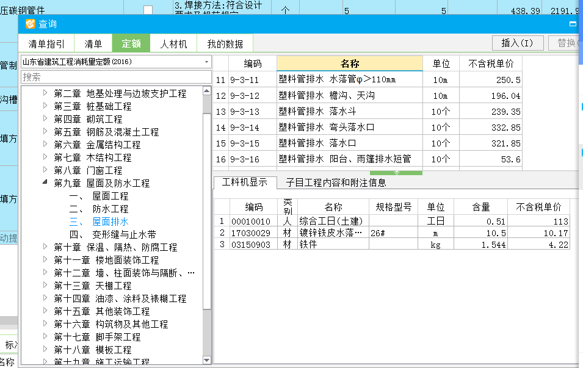Select the 定额 tab
This screenshot has height=368, width=583.
pyautogui.click(x=131, y=43)
